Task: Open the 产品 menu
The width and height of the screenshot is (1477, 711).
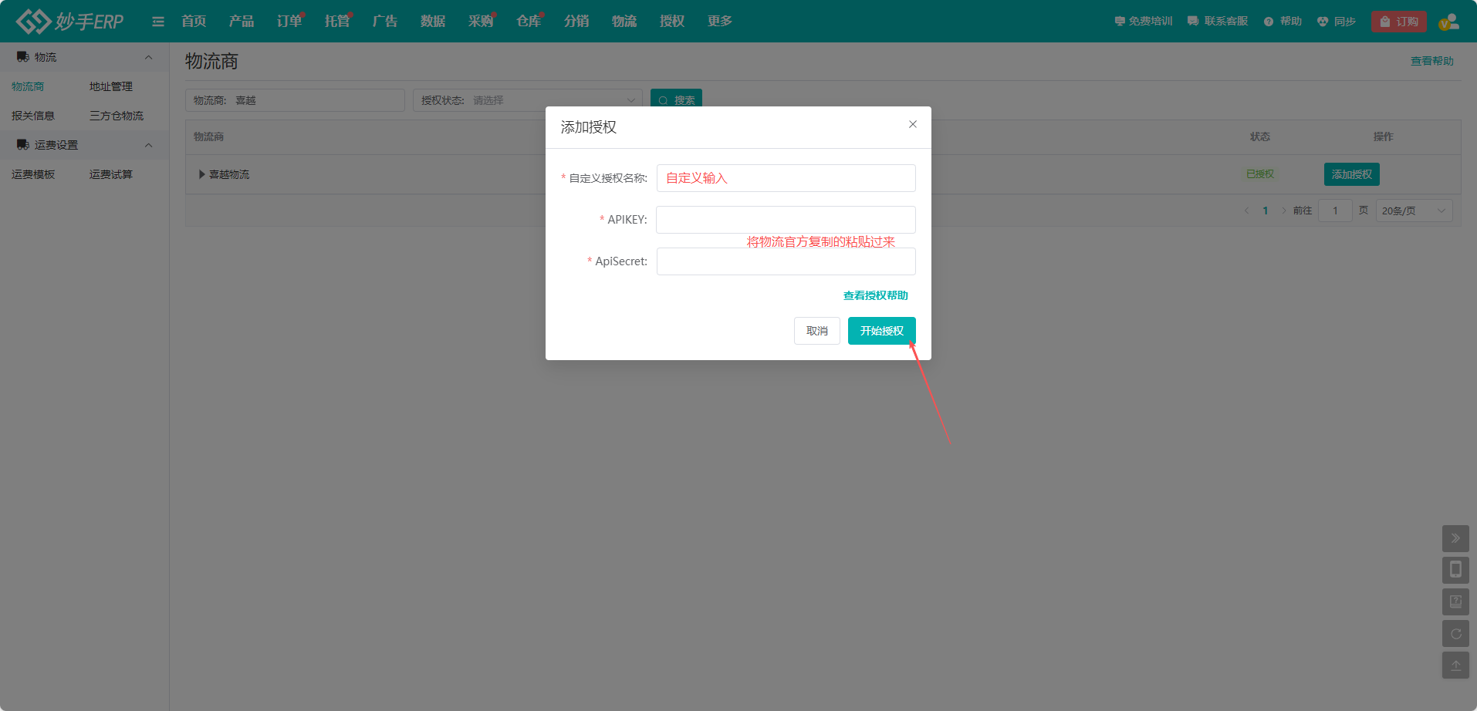Action: pos(242,21)
